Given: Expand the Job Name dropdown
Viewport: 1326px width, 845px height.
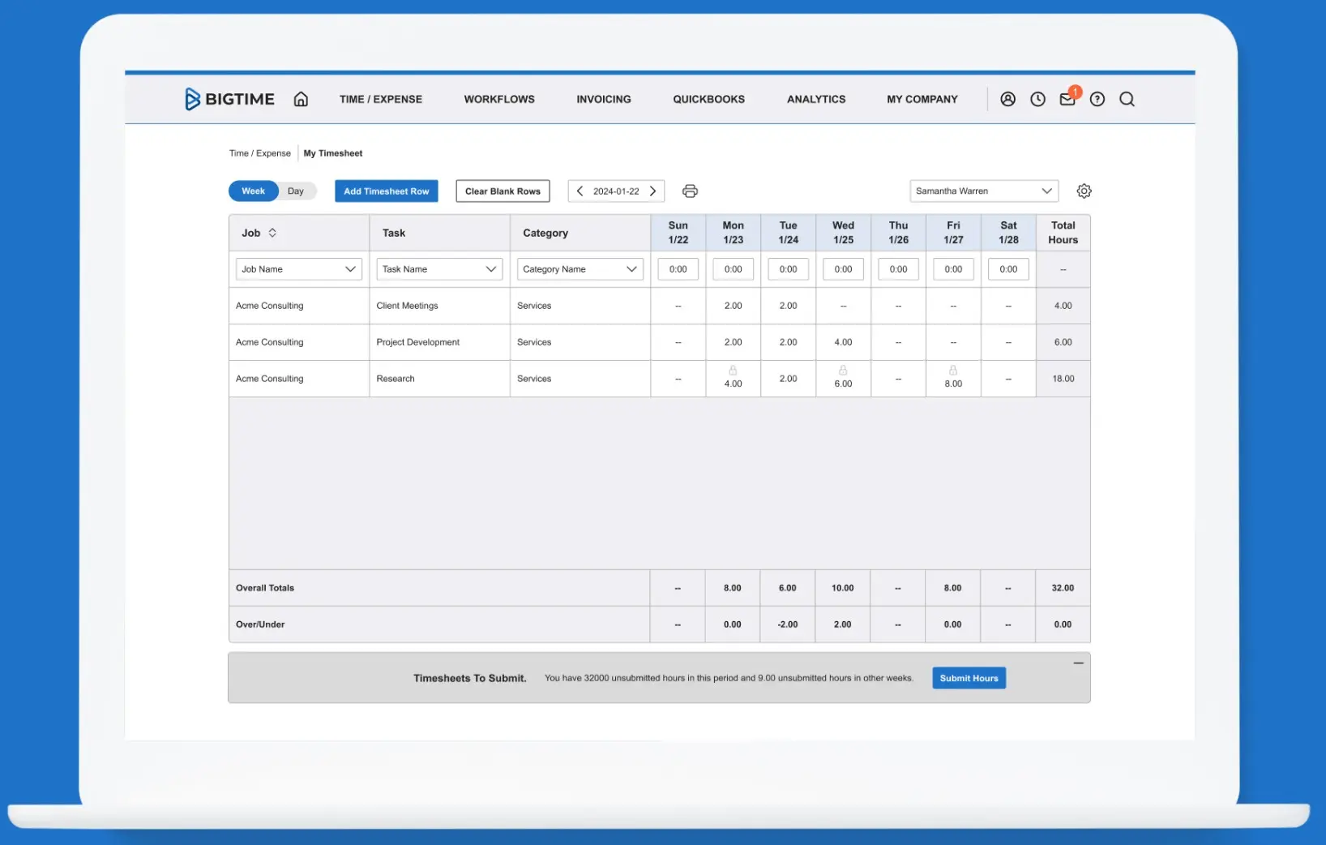Looking at the screenshot, I should click(x=298, y=269).
